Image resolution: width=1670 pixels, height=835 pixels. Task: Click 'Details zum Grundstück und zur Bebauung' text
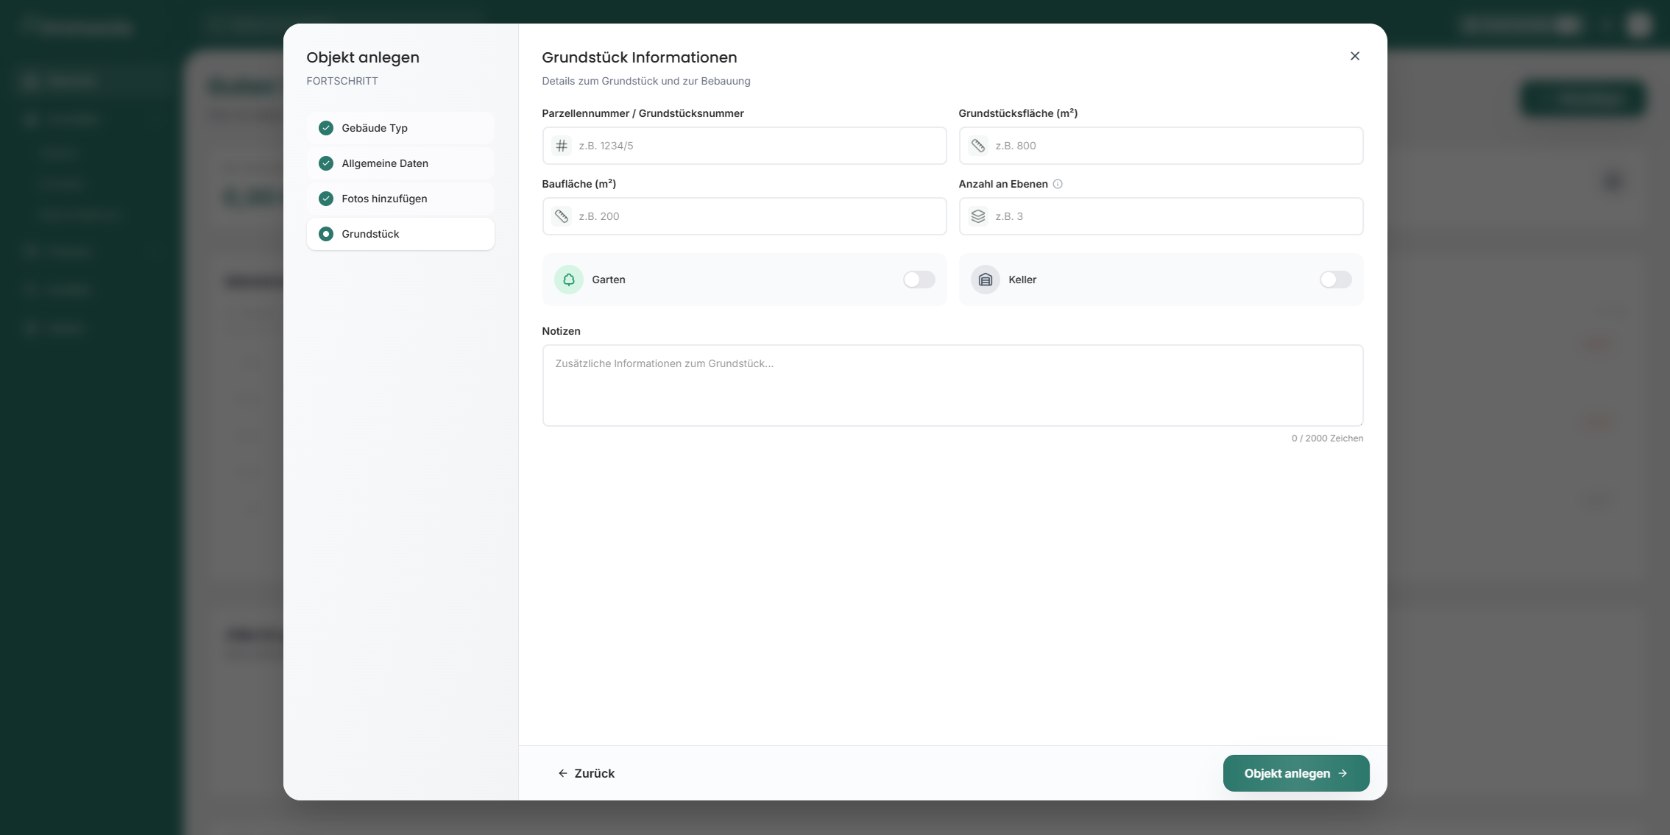pos(646,81)
